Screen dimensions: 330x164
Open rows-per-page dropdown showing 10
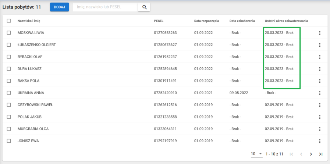(256, 154)
